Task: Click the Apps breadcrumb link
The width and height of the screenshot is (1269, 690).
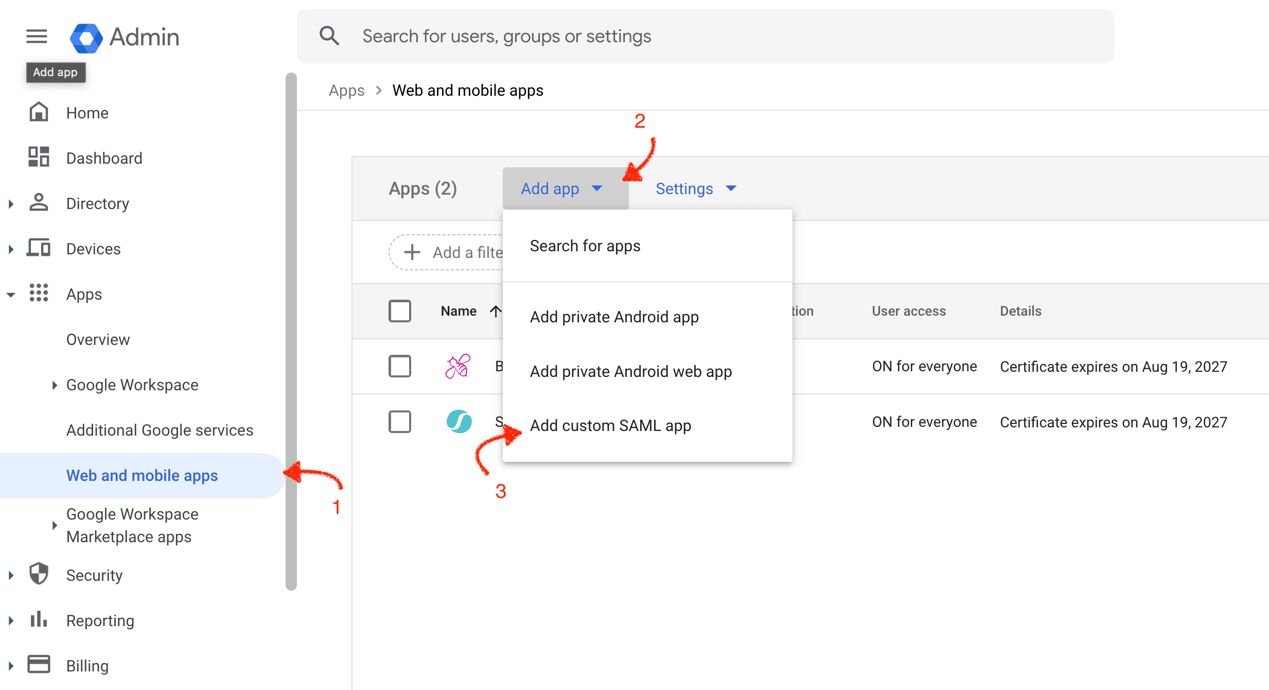Action: click(346, 90)
